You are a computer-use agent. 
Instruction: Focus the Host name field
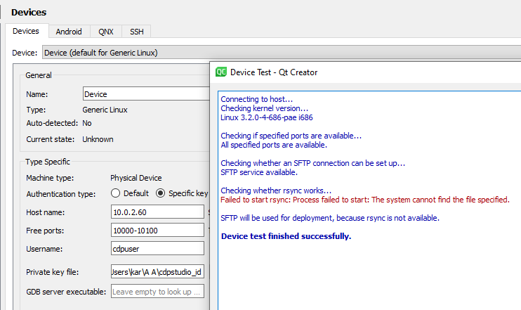[x=156, y=212]
